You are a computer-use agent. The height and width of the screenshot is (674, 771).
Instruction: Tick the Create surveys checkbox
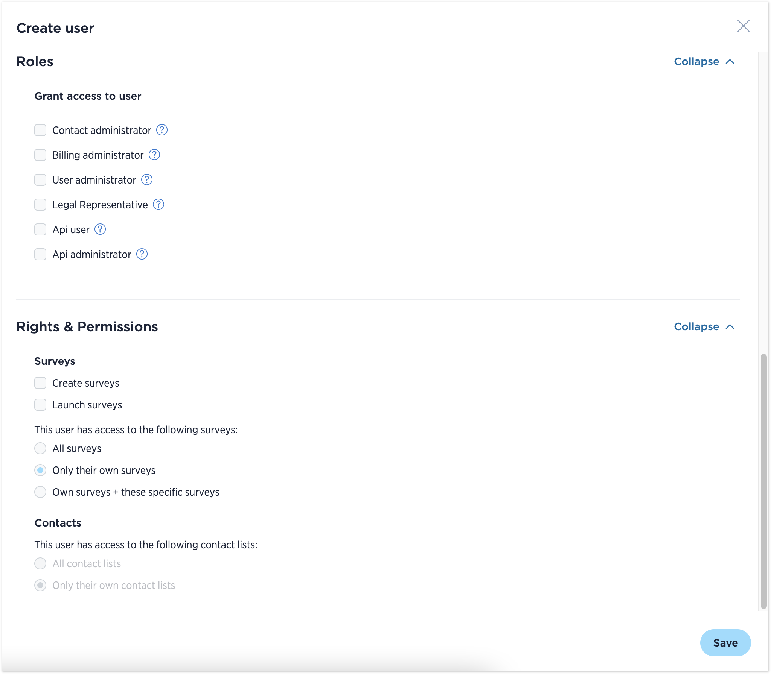(x=40, y=383)
